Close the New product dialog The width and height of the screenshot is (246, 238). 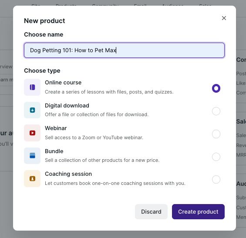pos(224,18)
